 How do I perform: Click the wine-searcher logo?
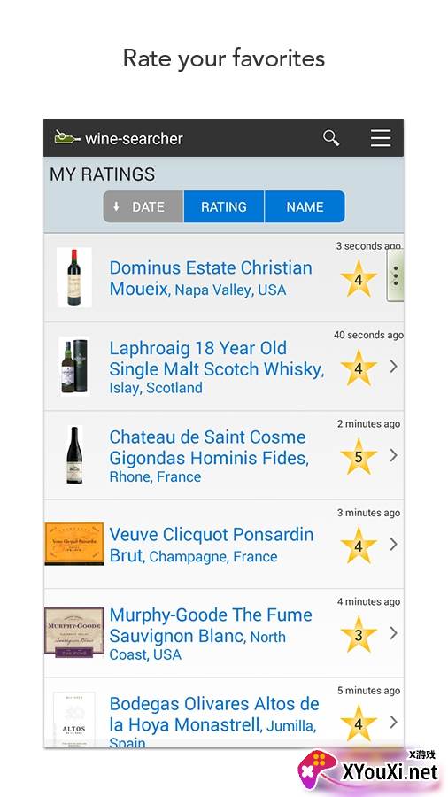point(119,138)
